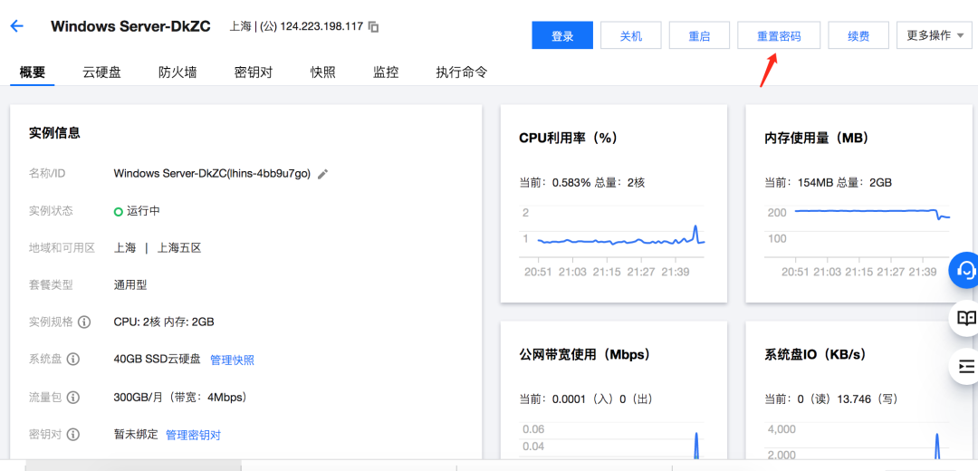Image resolution: width=978 pixels, height=471 pixels.
Task: Expand the 更多操作 dropdown
Action: point(935,35)
